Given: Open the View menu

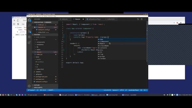Looking at the screenshot, I should click(39, 16).
